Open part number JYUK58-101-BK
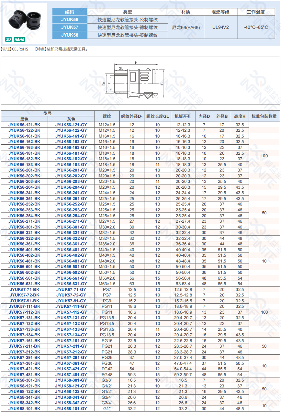Screen dimensions: 281x413 (25, 408)
